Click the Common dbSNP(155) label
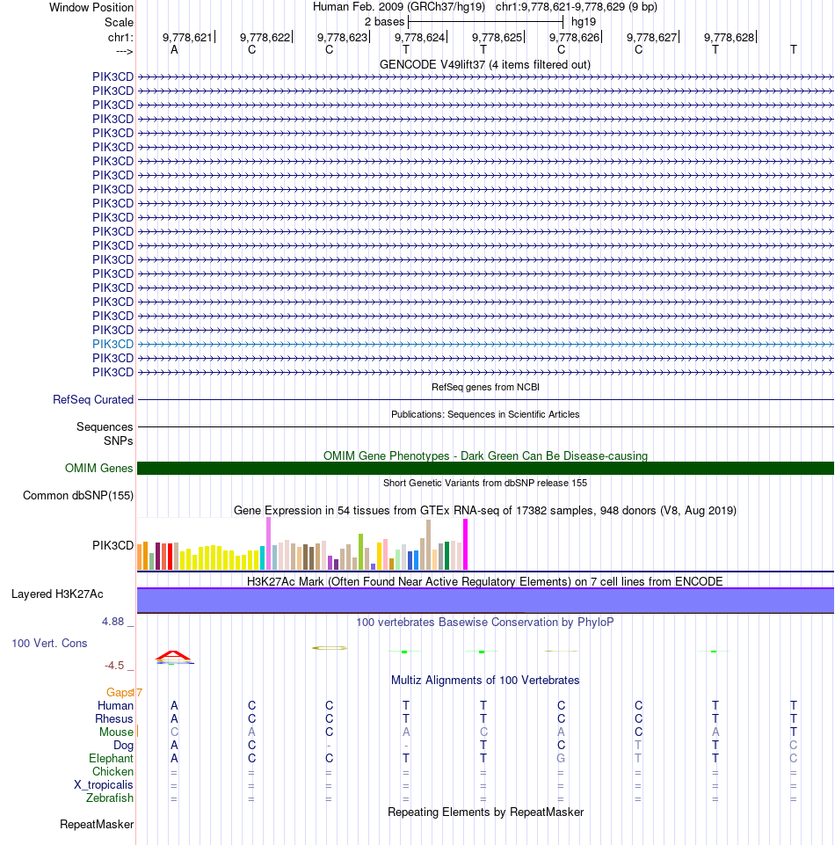Screen dimensions: 835x845 point(78,495)
